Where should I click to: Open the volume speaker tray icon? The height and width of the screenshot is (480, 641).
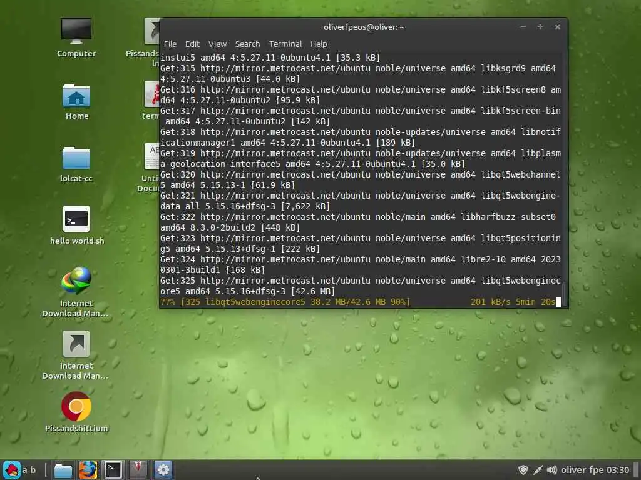click(552, 470)
